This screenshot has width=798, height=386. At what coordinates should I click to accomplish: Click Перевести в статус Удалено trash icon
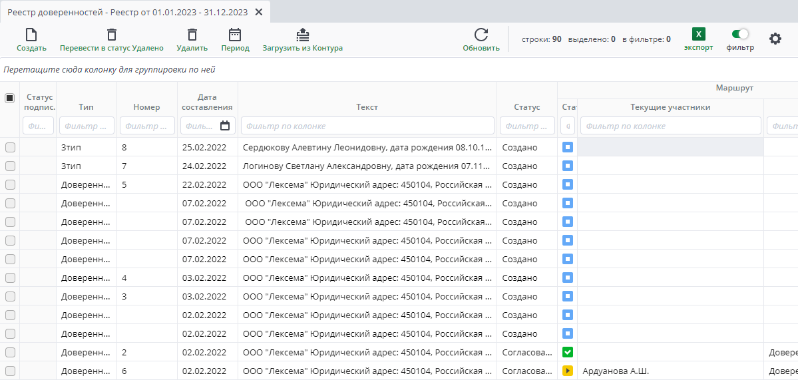(x=111, y=35)
